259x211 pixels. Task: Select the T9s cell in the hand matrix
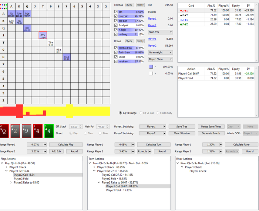point(51,43)
